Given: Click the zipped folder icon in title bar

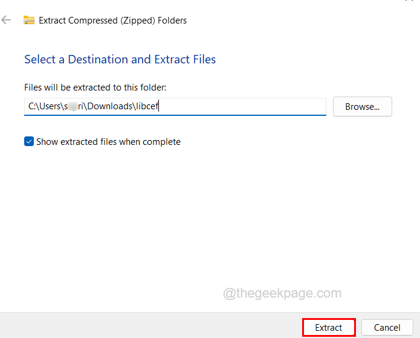Looking at the screenshot, I should [29, 21].
